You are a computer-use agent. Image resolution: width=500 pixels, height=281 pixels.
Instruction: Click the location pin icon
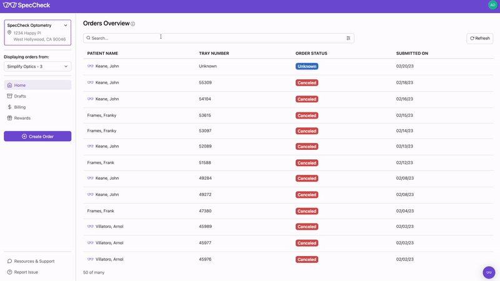click(x=9, y=32)
